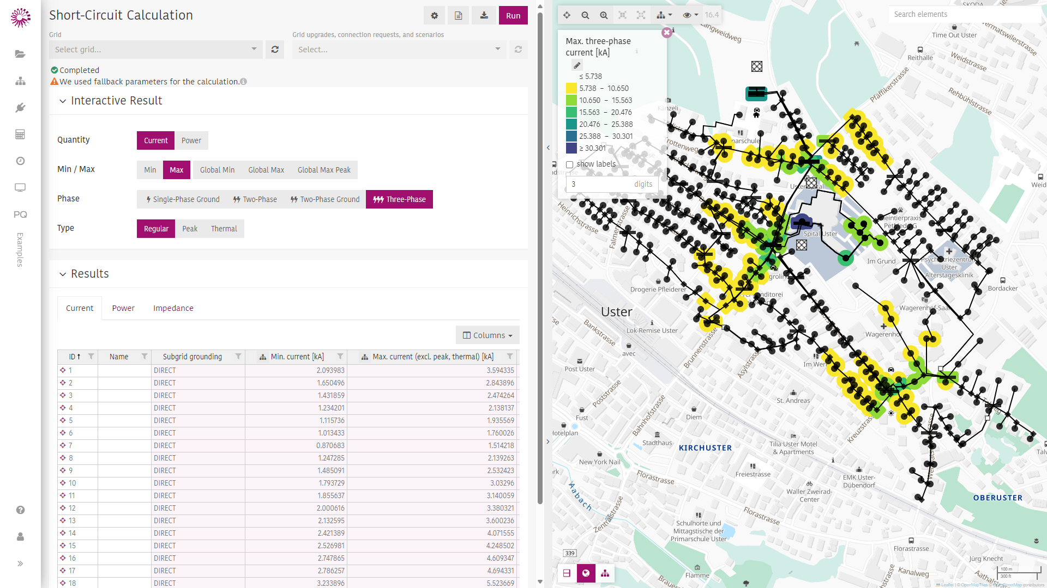This screenshot has width=1047, height=588.
Task: Open the Select grid dropdown
Action: [156, 50]
